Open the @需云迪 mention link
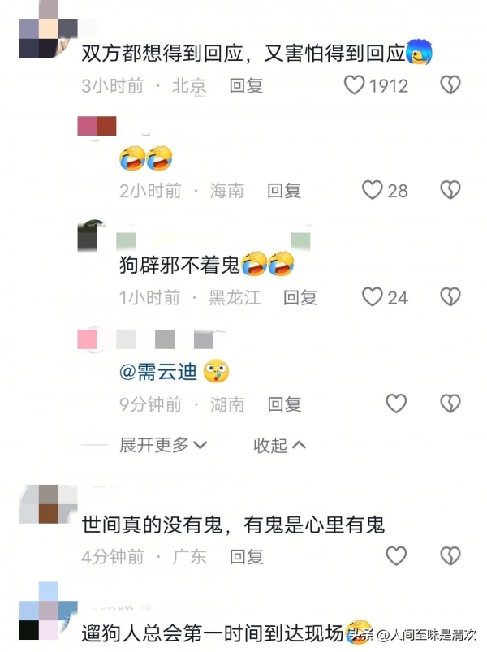487x652 pixels. (158, 372)
